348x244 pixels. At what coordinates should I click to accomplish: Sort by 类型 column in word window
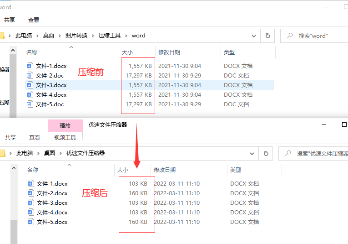tap(229, 52)
